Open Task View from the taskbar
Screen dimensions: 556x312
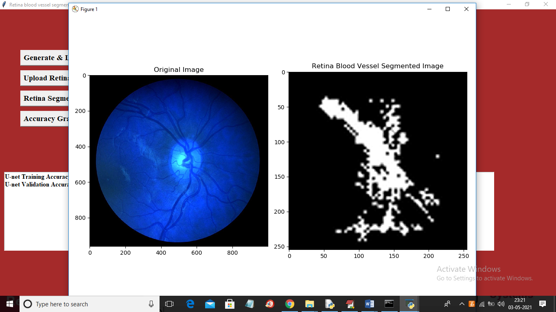coord(169,304)
